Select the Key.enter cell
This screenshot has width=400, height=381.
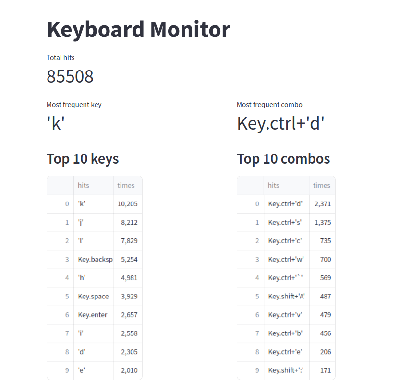click(93, 315)
